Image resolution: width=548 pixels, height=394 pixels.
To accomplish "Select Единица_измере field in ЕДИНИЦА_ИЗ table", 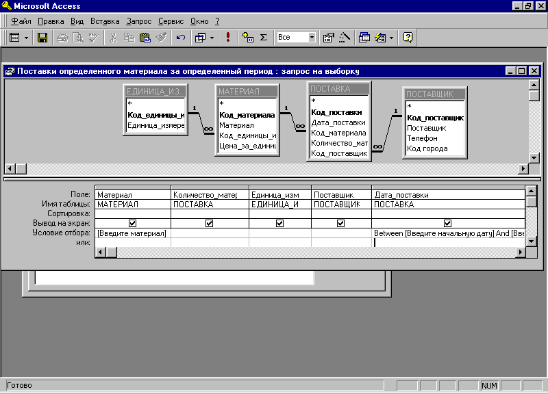I will [156, 125].
